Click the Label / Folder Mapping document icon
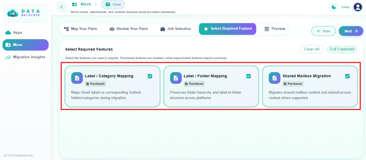366x160 pixels. pos(176,78)
